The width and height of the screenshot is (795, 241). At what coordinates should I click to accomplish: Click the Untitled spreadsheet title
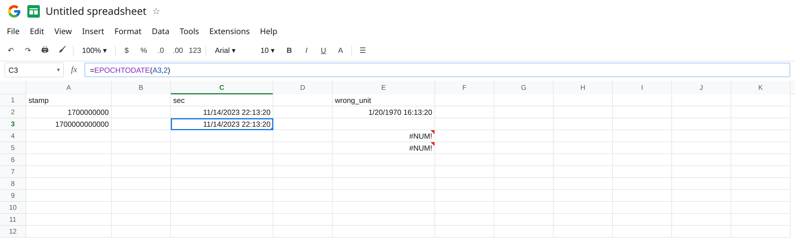click(96, 11)
